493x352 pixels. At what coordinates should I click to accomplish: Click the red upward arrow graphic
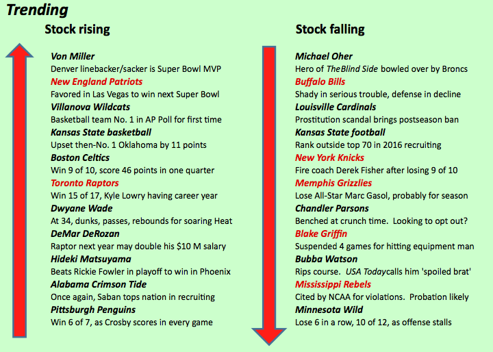click(19, 190)
